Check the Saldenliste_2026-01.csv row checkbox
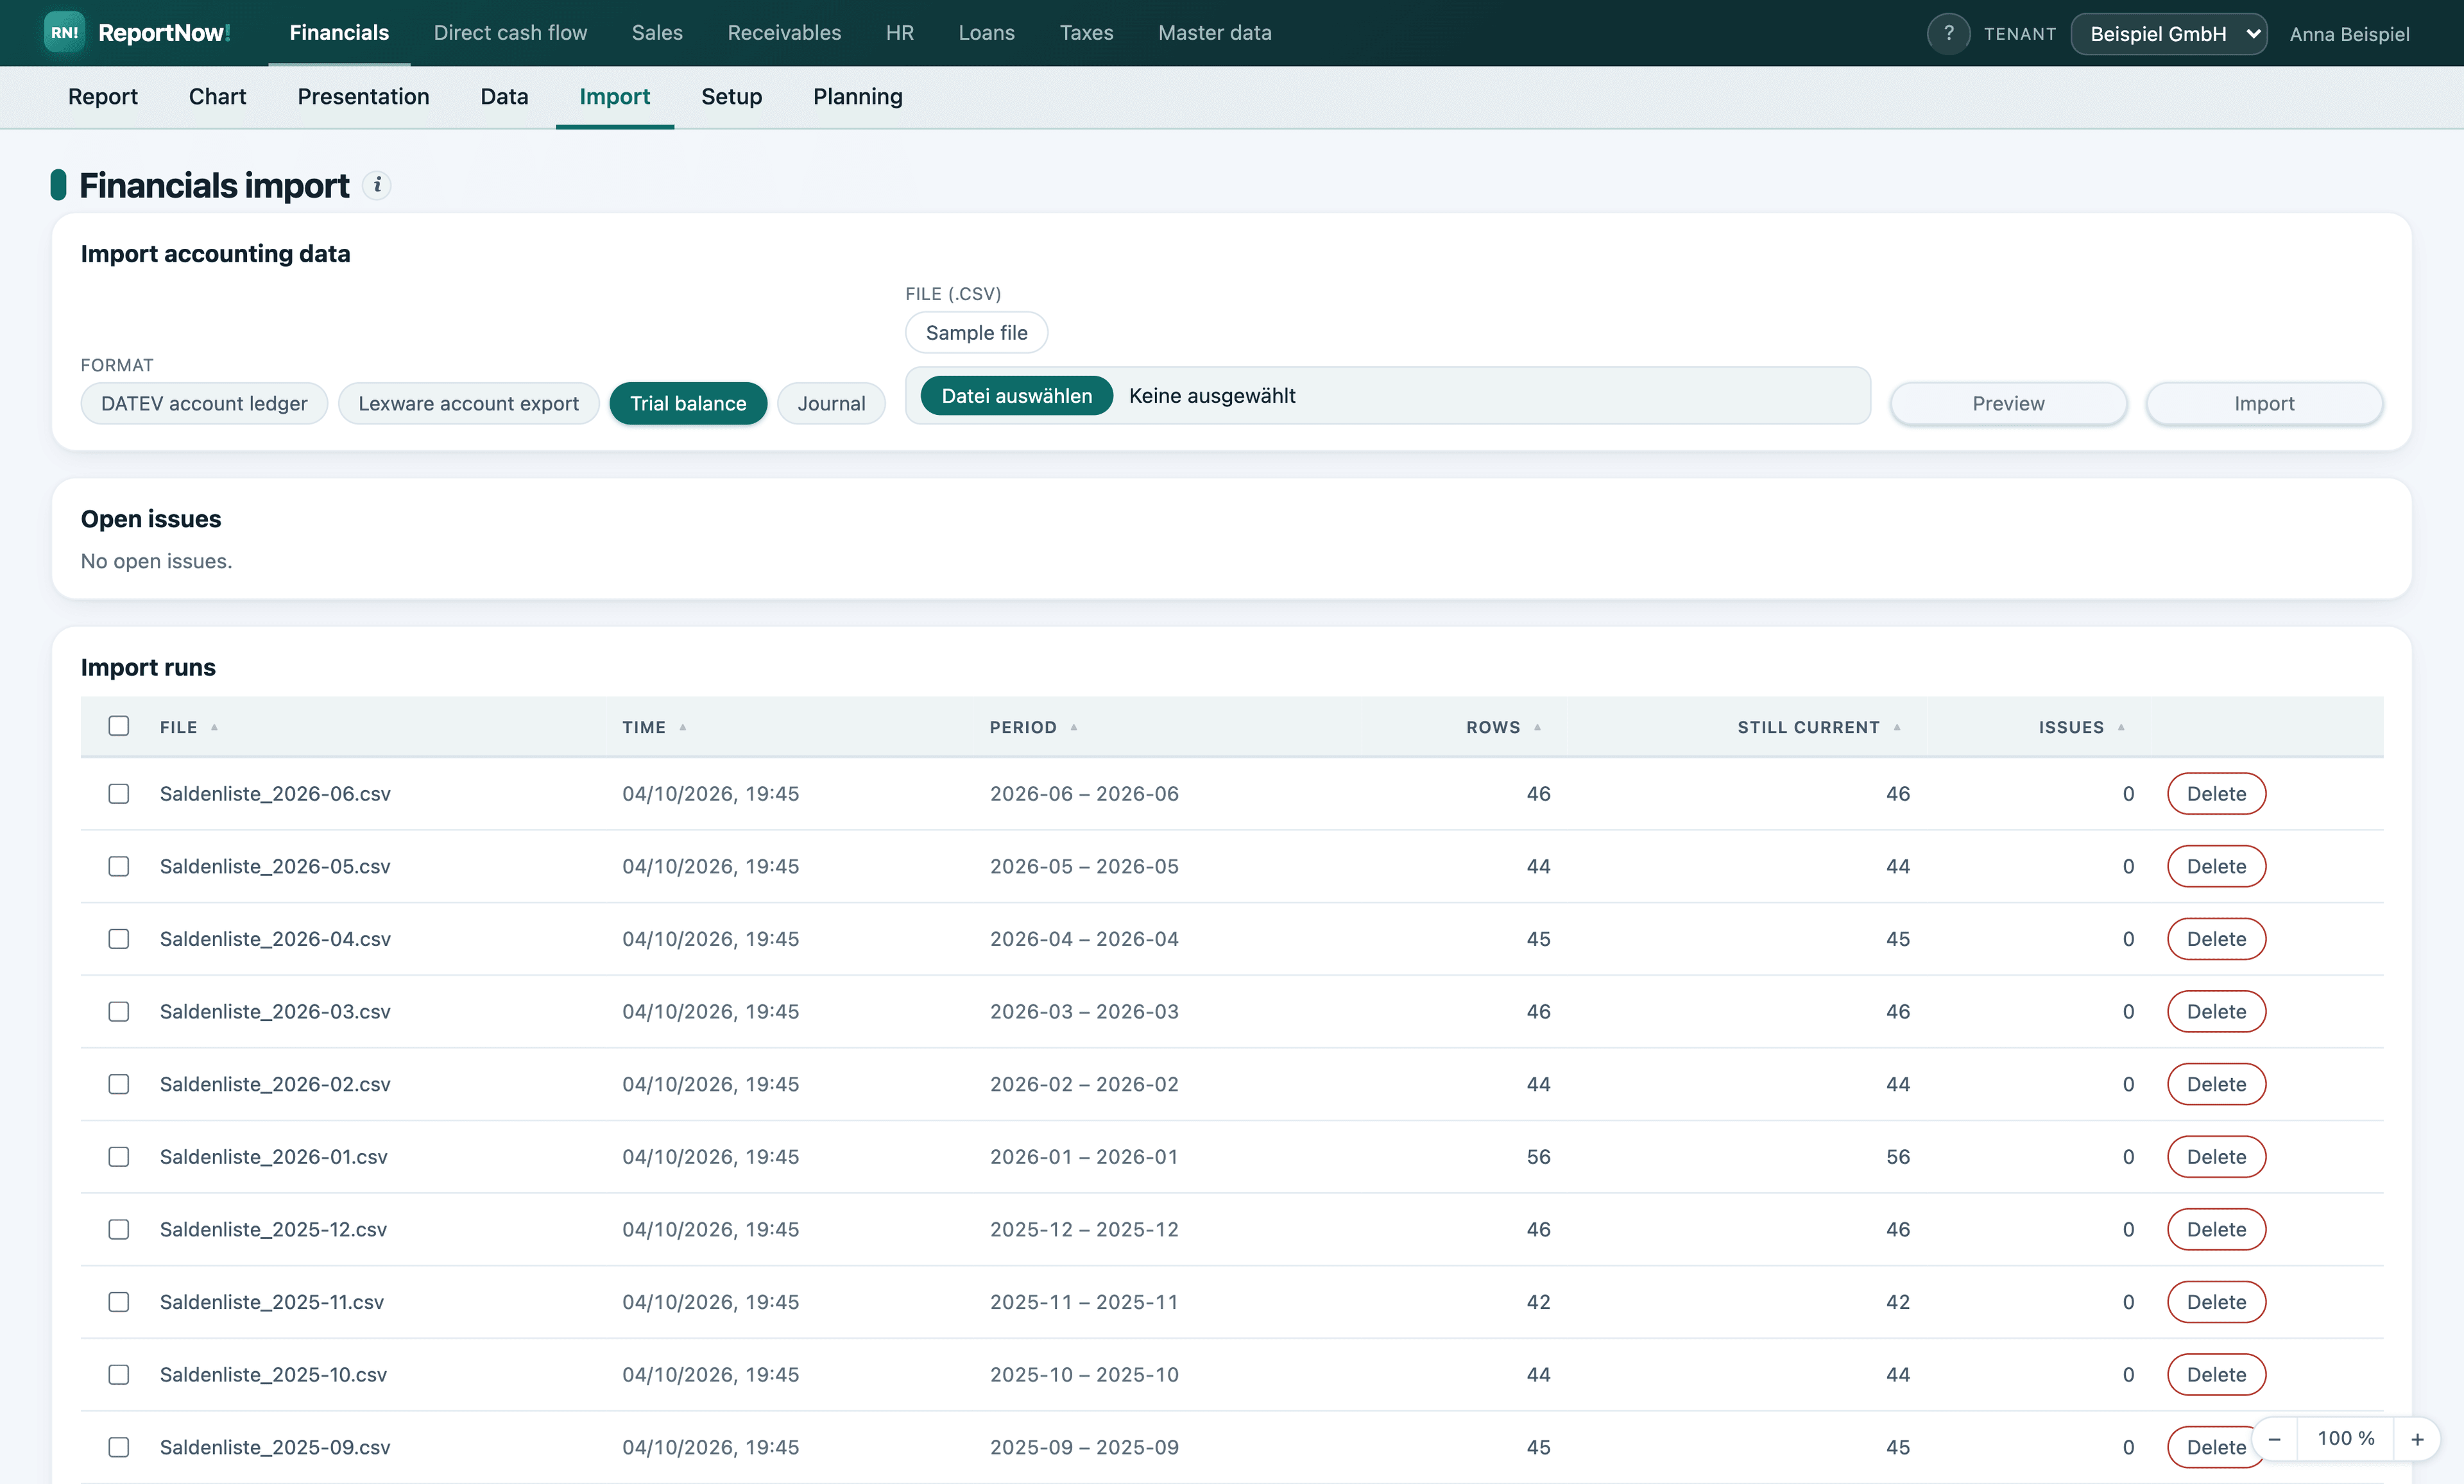2464x1484 pixels. pos(119,1156)
